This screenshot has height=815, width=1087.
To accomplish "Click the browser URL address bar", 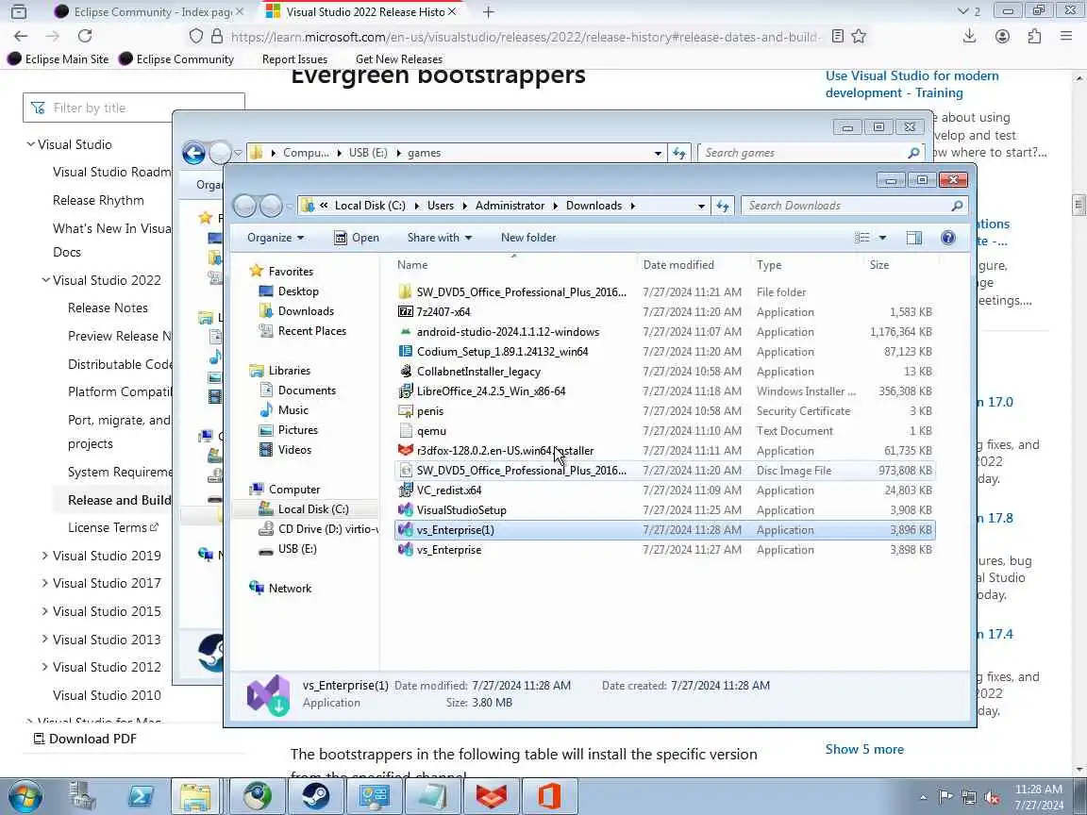I will [x=524, y=37].
